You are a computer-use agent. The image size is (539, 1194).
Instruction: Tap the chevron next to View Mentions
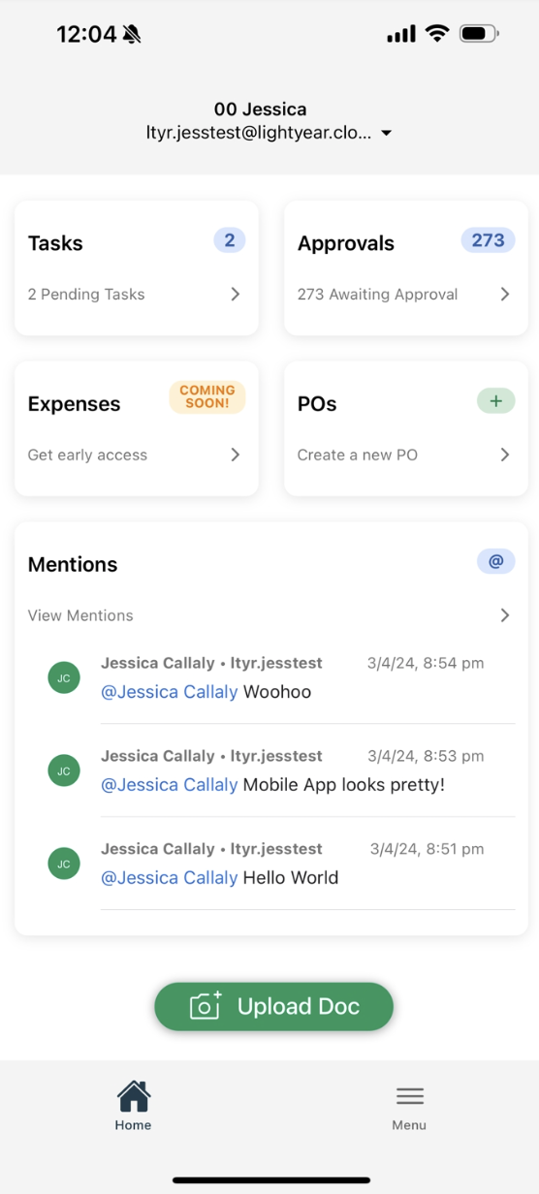coord(505,615)
